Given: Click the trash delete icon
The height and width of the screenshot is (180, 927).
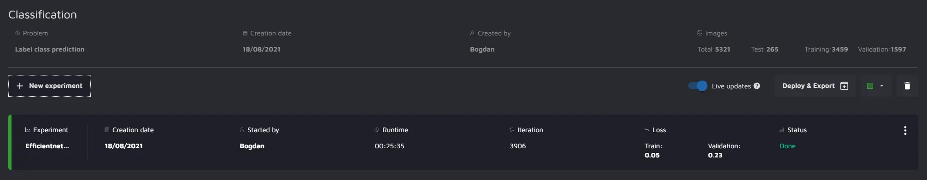Looking at the screenshot, I should 907,86.
